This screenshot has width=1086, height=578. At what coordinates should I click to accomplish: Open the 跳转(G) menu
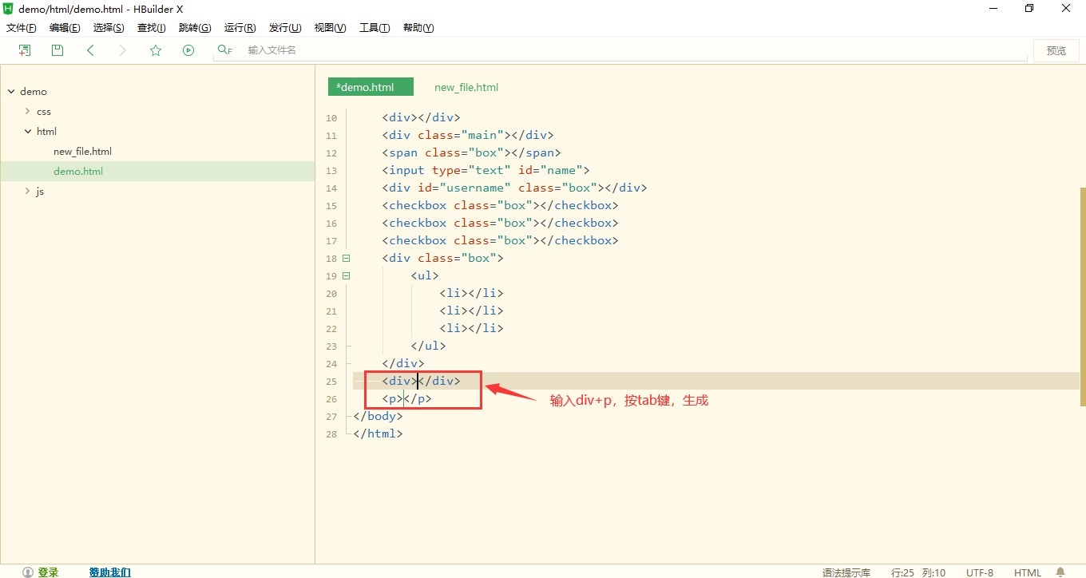[195, 28]
